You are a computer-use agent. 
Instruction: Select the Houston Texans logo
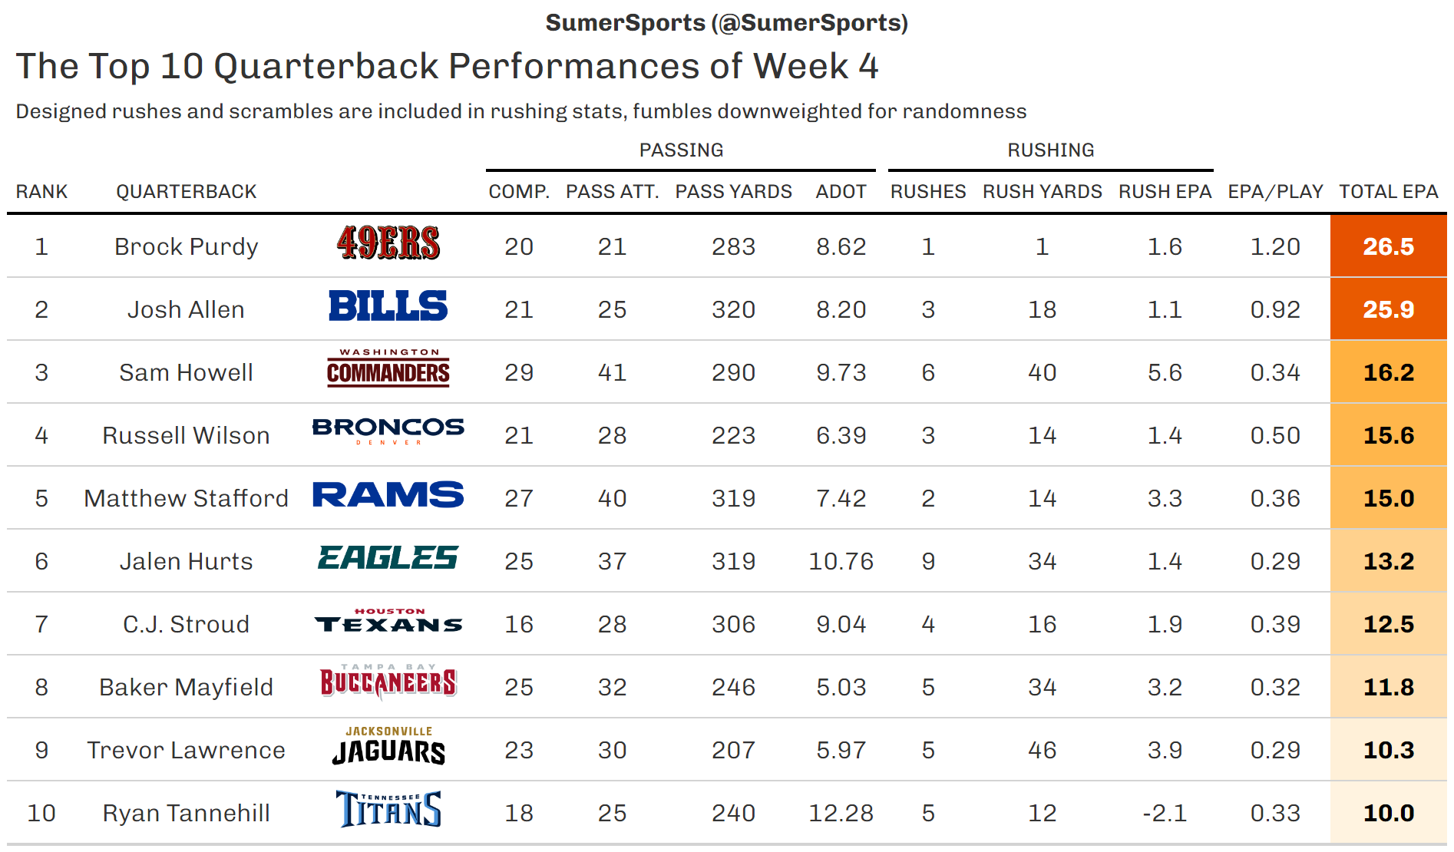click(388, 621)
